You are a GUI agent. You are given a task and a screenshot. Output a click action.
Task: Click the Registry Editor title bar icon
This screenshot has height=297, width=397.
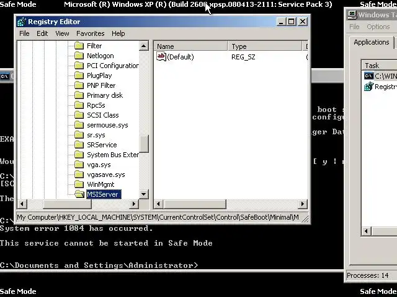coord(22,22)
